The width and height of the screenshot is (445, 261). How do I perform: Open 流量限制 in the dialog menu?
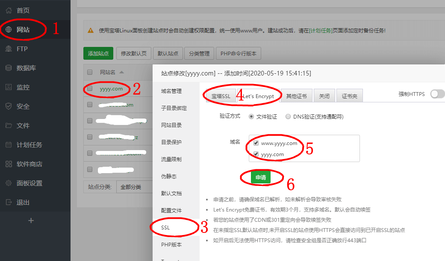coord(171,159)
